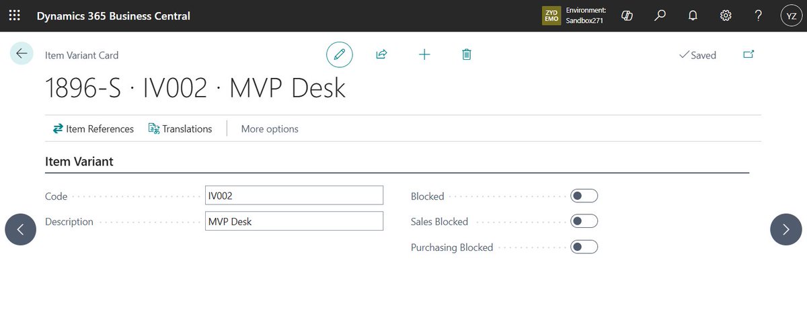Open the settings gear

pyautogui.click(x=726, y=15)
